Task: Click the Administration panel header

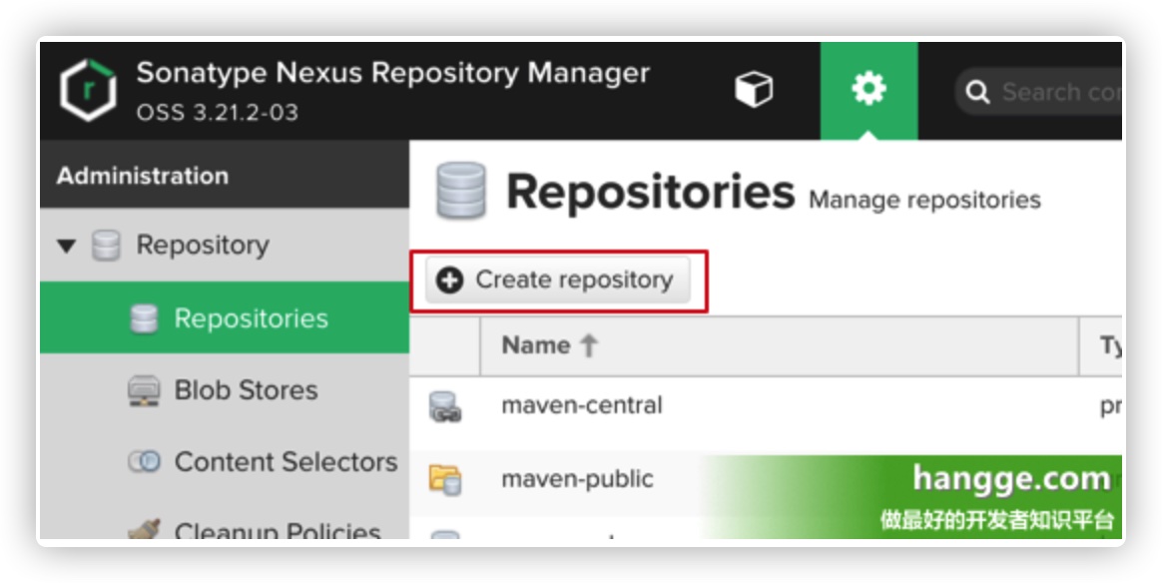Action: (x=225, y=175)
